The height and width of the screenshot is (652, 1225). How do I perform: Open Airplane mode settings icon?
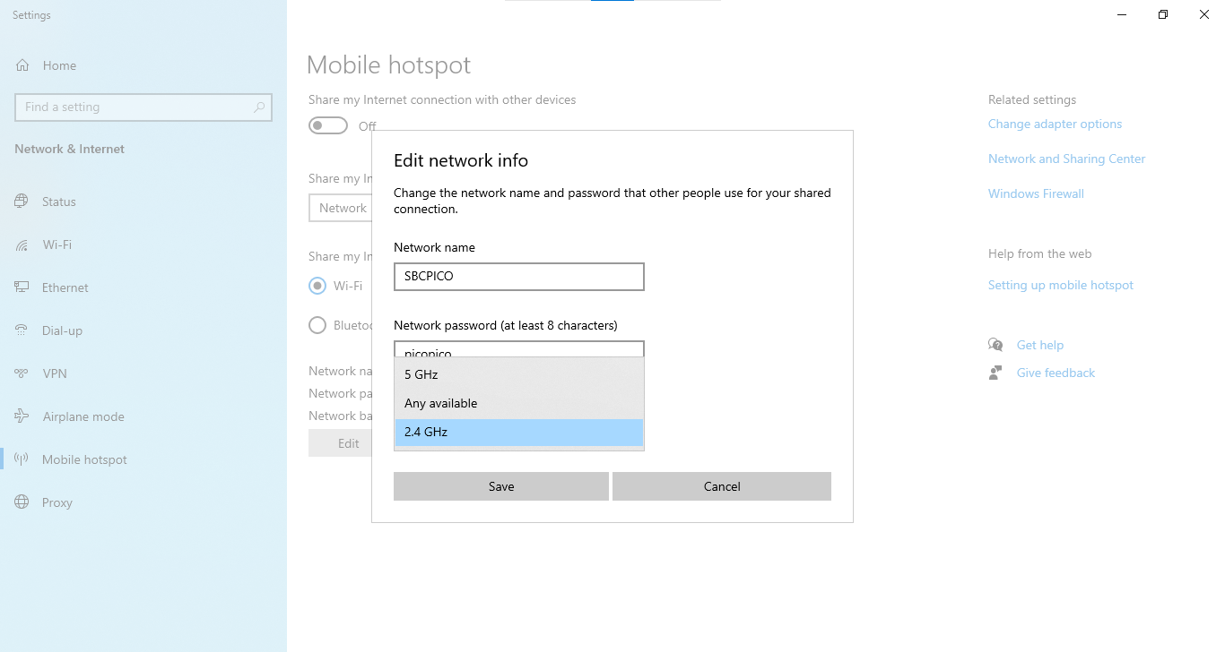(x=21, y=416)
